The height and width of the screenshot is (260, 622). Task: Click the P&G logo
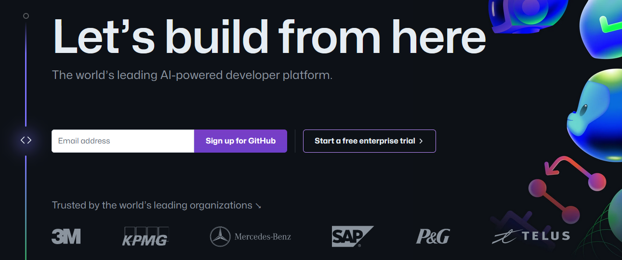tap(433, 236)
